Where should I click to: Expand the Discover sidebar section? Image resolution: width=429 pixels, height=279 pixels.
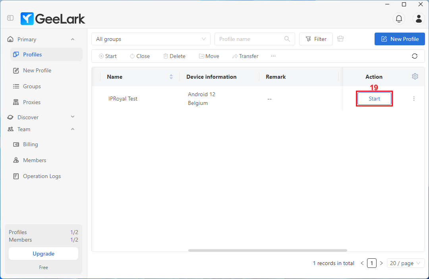[73, 117]
